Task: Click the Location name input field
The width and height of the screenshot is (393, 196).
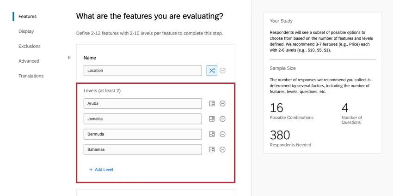Action: [x=142, y=71]
